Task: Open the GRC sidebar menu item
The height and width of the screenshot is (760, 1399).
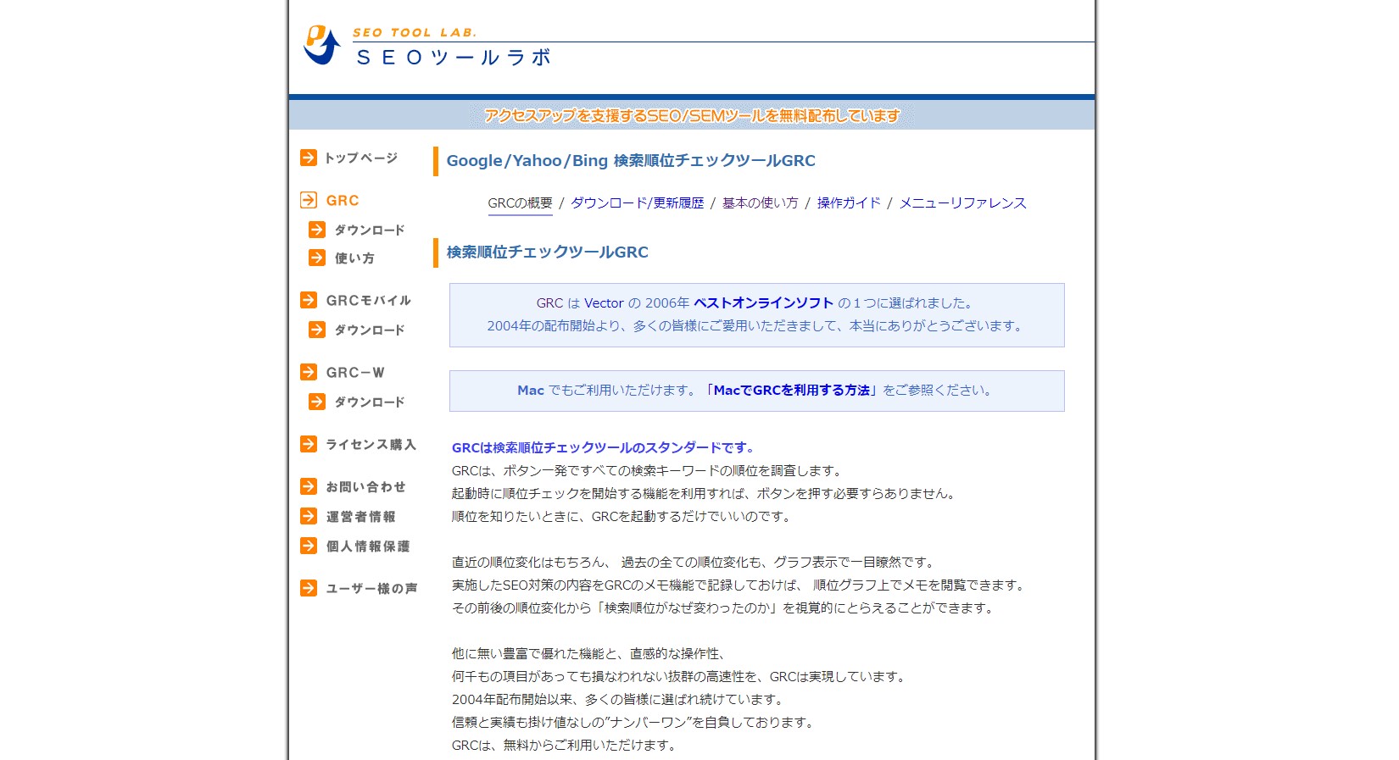Action: point(343,201)
